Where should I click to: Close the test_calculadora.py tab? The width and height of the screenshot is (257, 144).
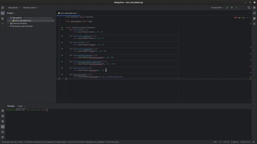(79, 13)
